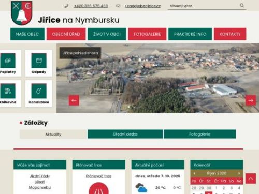The image size is (259, 194).
Task: Select day 1 in the calendar
Action: 216,188
